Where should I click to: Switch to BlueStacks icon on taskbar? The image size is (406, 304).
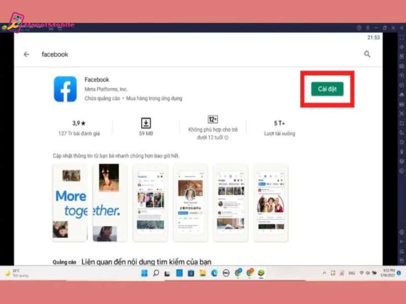pos(261,273)
